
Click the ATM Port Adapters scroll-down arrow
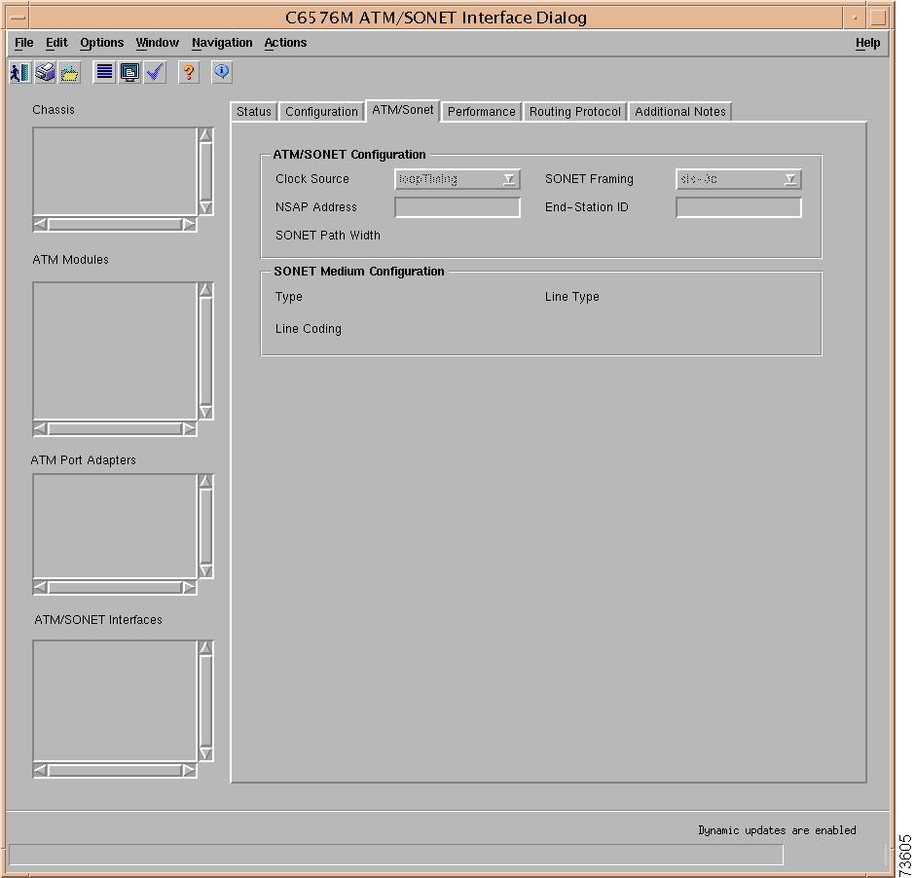(205, 570)
